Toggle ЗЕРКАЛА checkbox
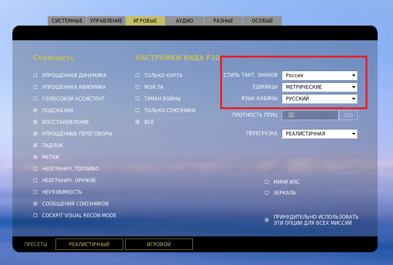Image resolution: width=393 pixels, height=265 pixels. point(267,193)
